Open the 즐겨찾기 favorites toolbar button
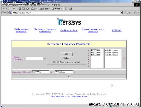 click(x=45, y=9)
